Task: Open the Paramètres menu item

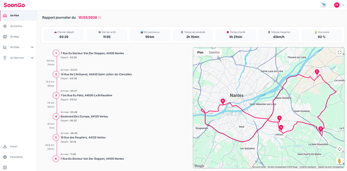Action: [18, 157]
